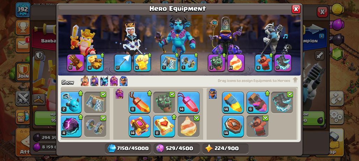Pick the Royal Gem equipment level 14

coord(189,102)
